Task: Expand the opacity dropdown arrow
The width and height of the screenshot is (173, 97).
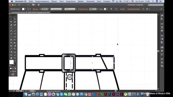Action: click(97, 9)
